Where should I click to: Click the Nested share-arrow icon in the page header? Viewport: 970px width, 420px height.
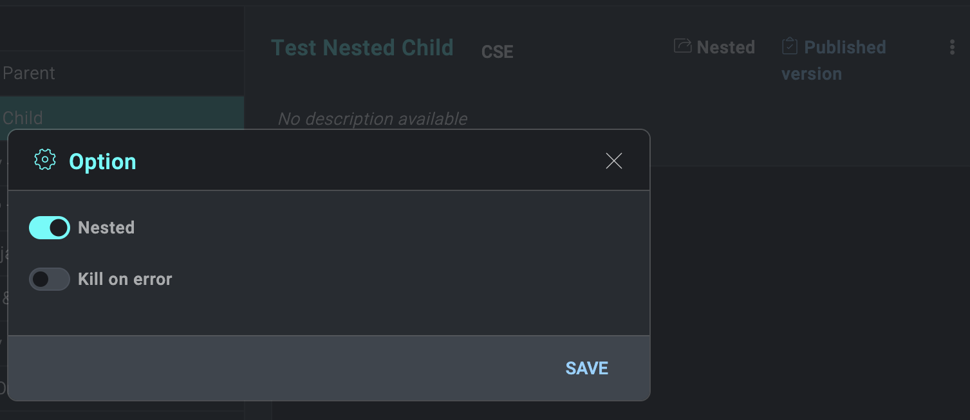[682, 46]
